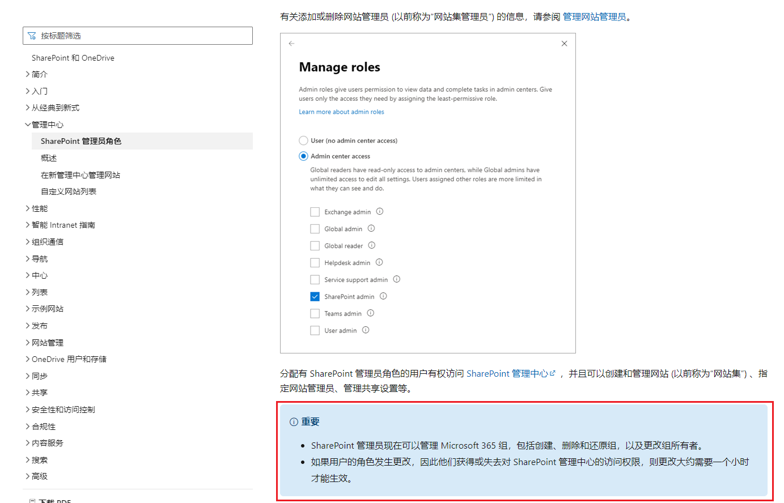This screenshot has height=503, width=784.
Task: Click the filter icon in the title filter box
Action: click(x=32, y=36)
